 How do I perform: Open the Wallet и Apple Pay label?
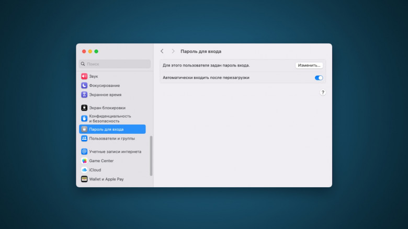pyautogui.click(x=106, y=179)
